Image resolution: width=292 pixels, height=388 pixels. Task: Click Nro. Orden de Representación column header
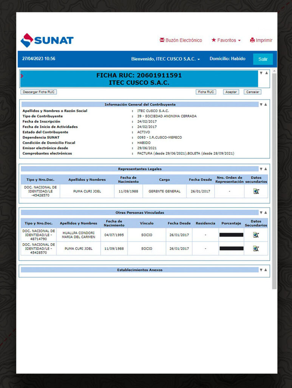[229, 180]
